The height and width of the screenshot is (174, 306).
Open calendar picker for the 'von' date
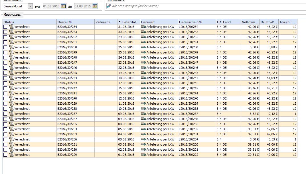pos(63,6)
